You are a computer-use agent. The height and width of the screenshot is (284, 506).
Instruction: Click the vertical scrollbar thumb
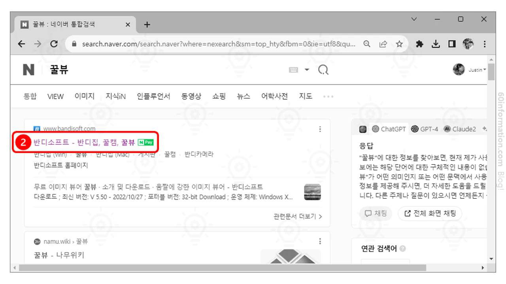click(x=491, y=71)
